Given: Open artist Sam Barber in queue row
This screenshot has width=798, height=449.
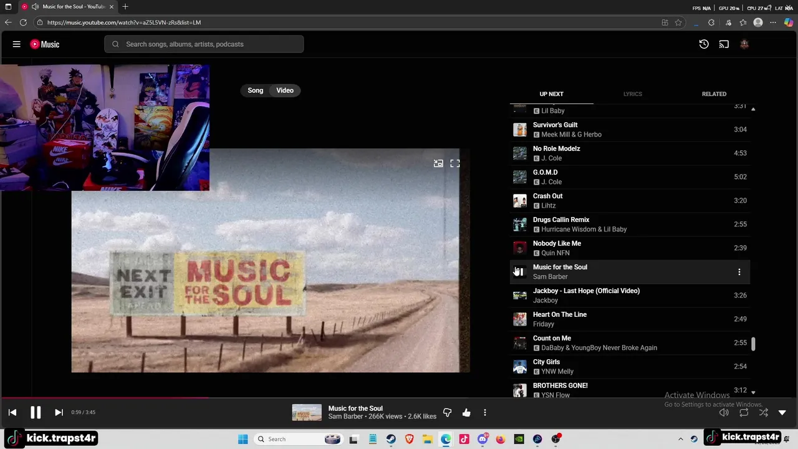Looking at the screenshot, I should coord(550,277).
